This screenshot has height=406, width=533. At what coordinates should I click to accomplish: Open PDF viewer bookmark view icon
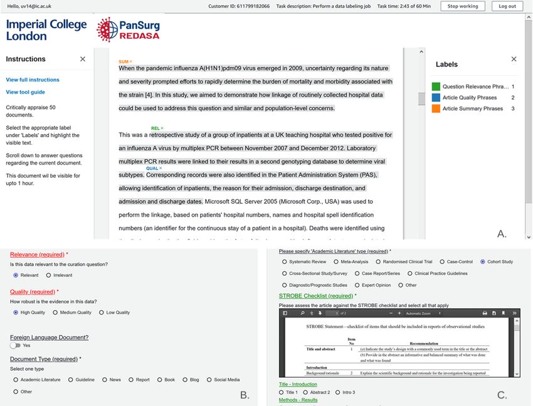pos(504,313)
